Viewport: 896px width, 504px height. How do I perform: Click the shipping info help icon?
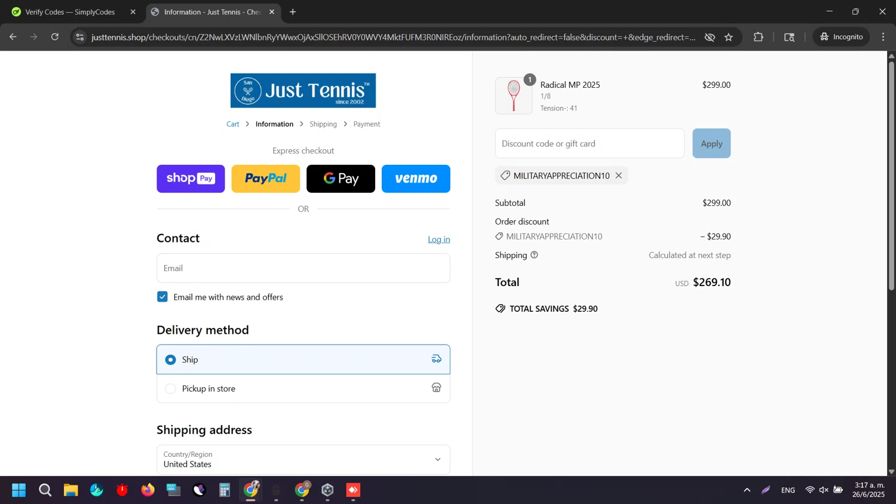pyautogui.click(x=534, y=255)
